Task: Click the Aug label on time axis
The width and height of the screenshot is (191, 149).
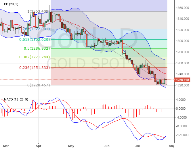Action: (171, 146)
